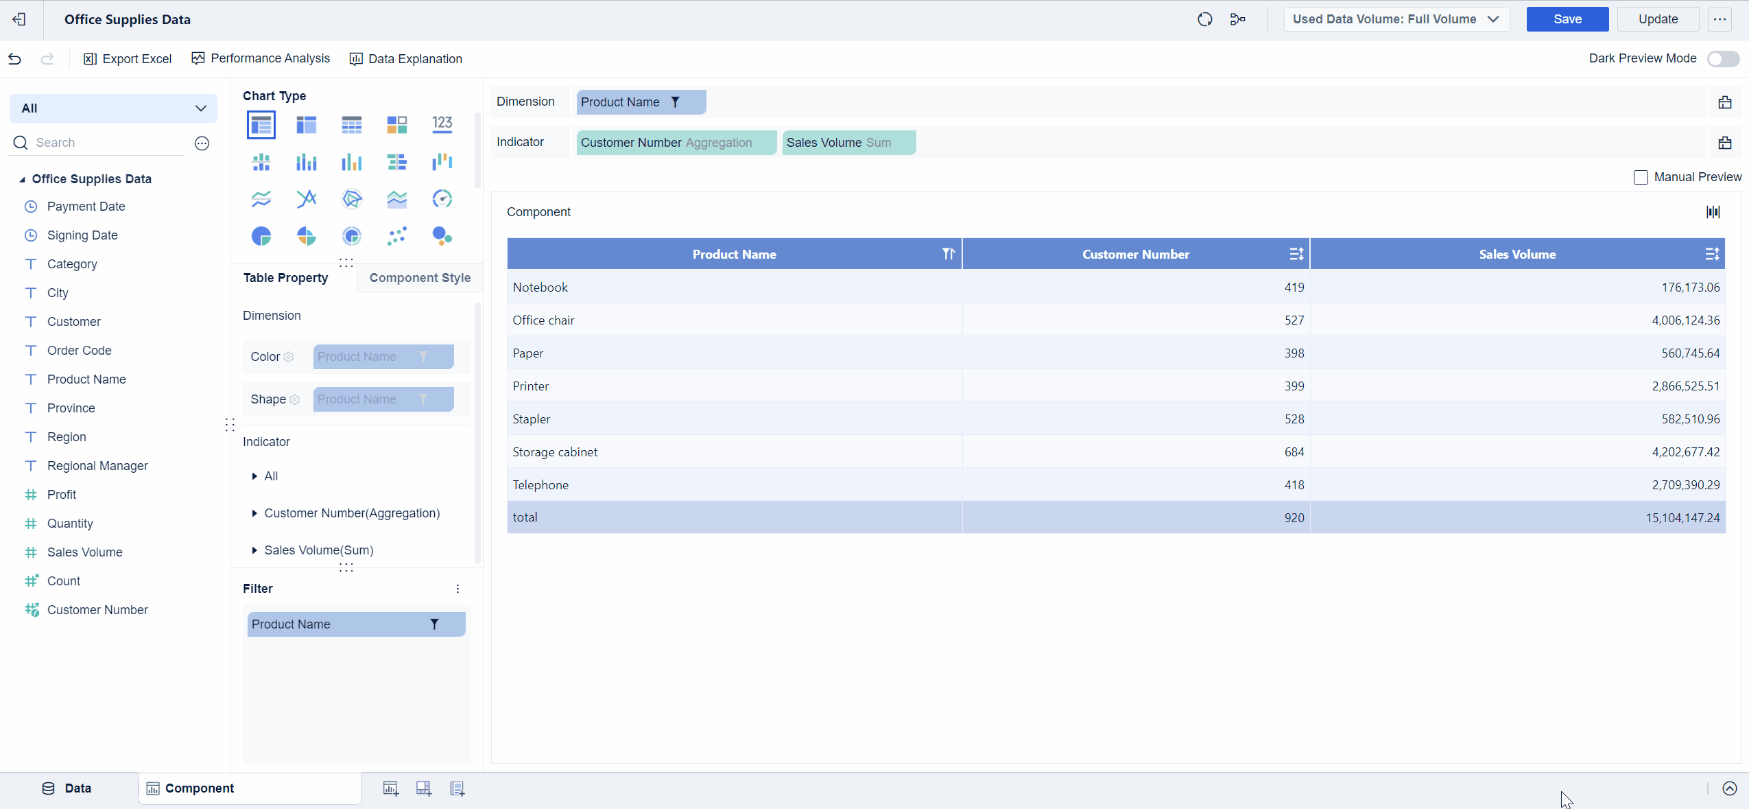Choose the scatter plot chart type icon

pos(396,236)
